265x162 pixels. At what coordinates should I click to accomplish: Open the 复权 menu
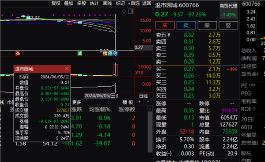tap(56, 3)
